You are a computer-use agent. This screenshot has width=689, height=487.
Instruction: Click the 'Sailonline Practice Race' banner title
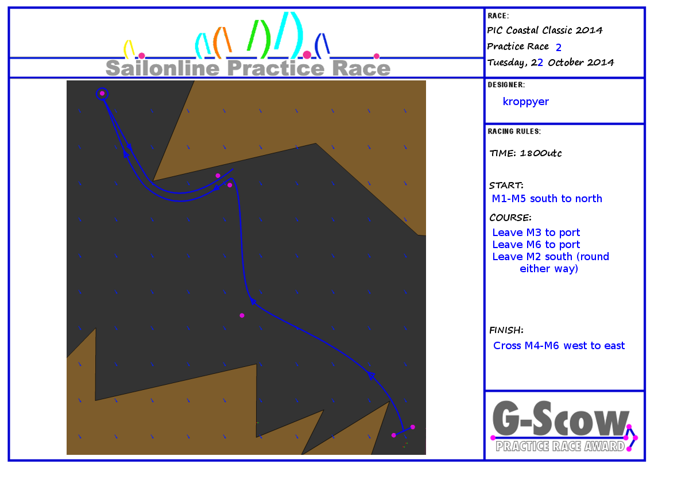click(248, 68)
